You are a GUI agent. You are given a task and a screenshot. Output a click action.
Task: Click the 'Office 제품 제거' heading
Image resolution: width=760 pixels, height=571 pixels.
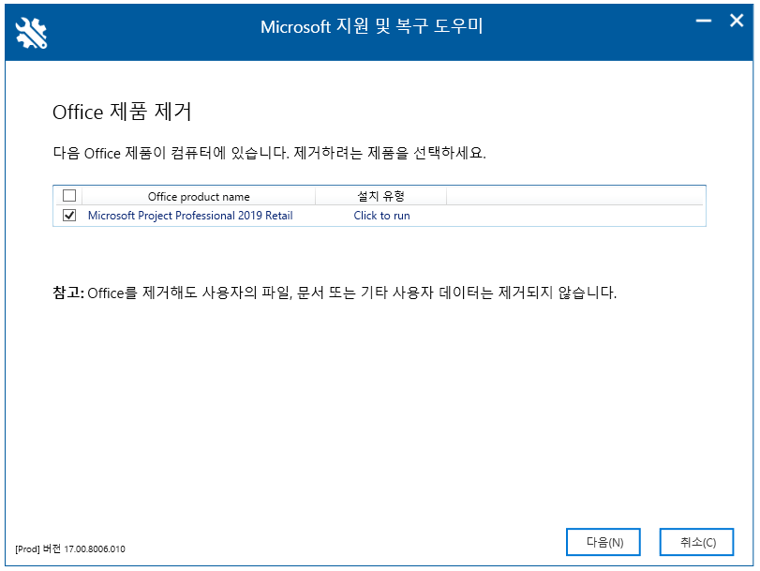122,113
